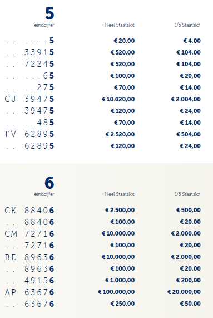Select the FV 62895 winning number
The height and width of the screenshot is (318, 213).
click(29, 134)
